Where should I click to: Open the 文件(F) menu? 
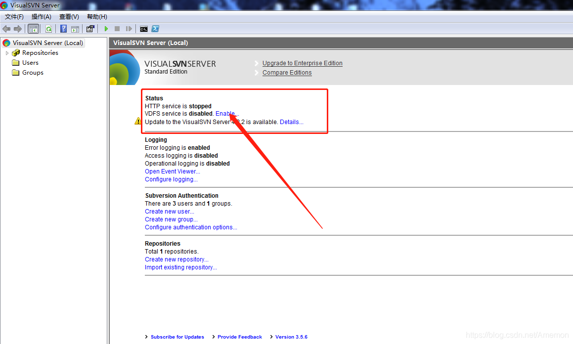point(14,17)
